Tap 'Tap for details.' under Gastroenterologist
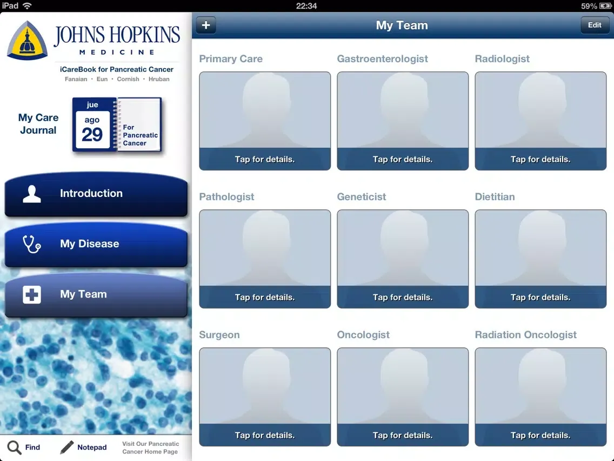The image size is (614, 461). pos(403,159)
